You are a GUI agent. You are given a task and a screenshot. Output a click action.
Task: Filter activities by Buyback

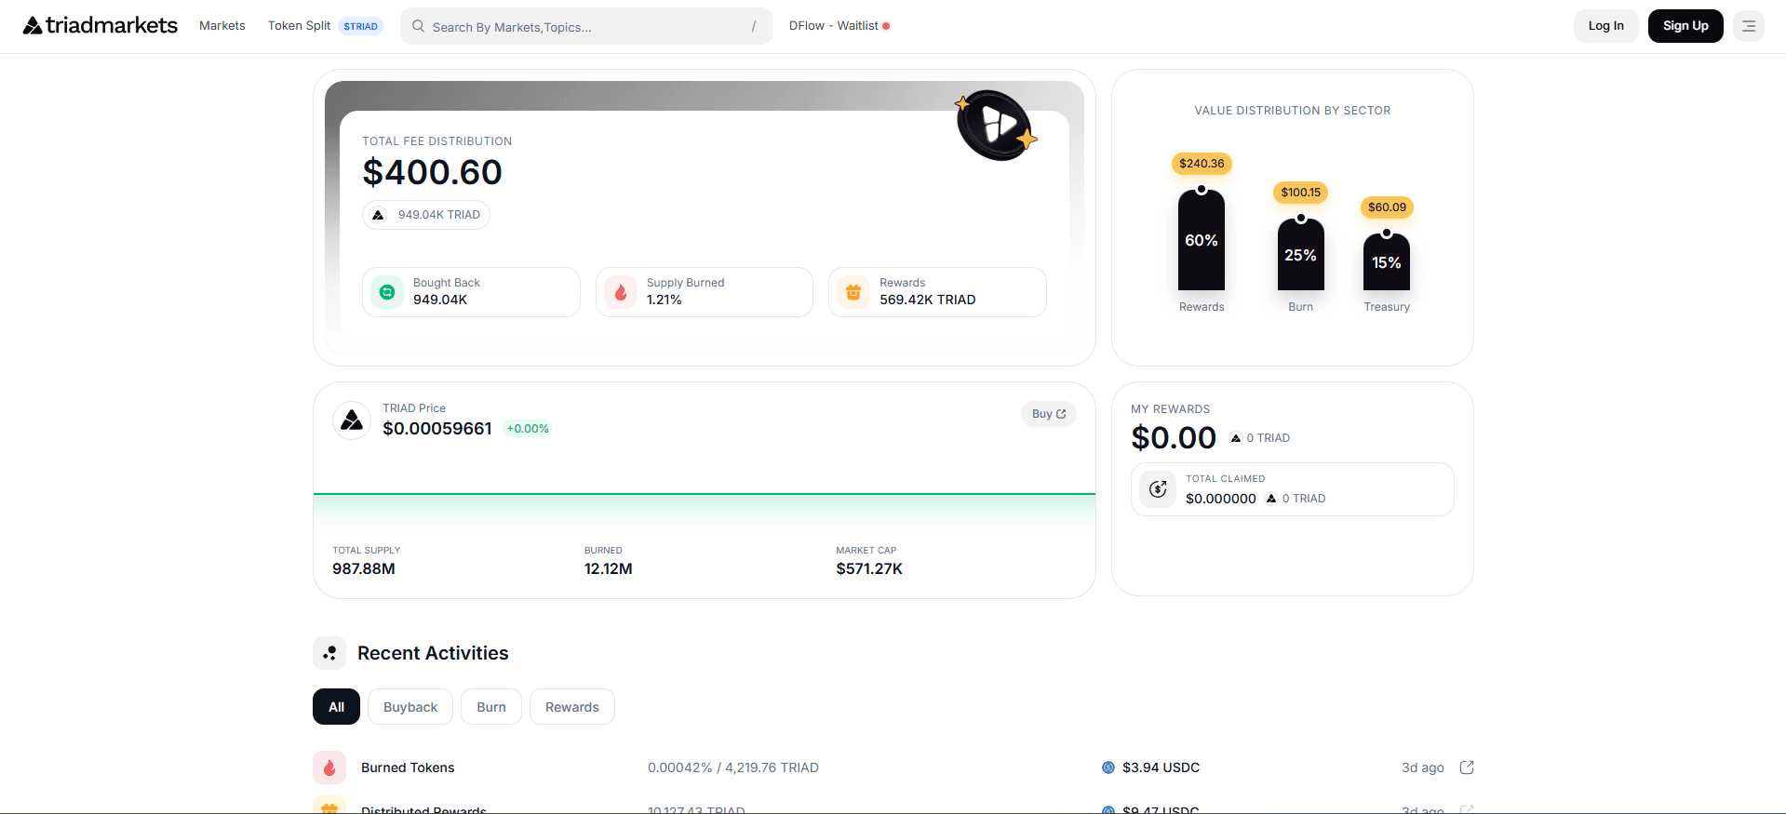(410, 707)
